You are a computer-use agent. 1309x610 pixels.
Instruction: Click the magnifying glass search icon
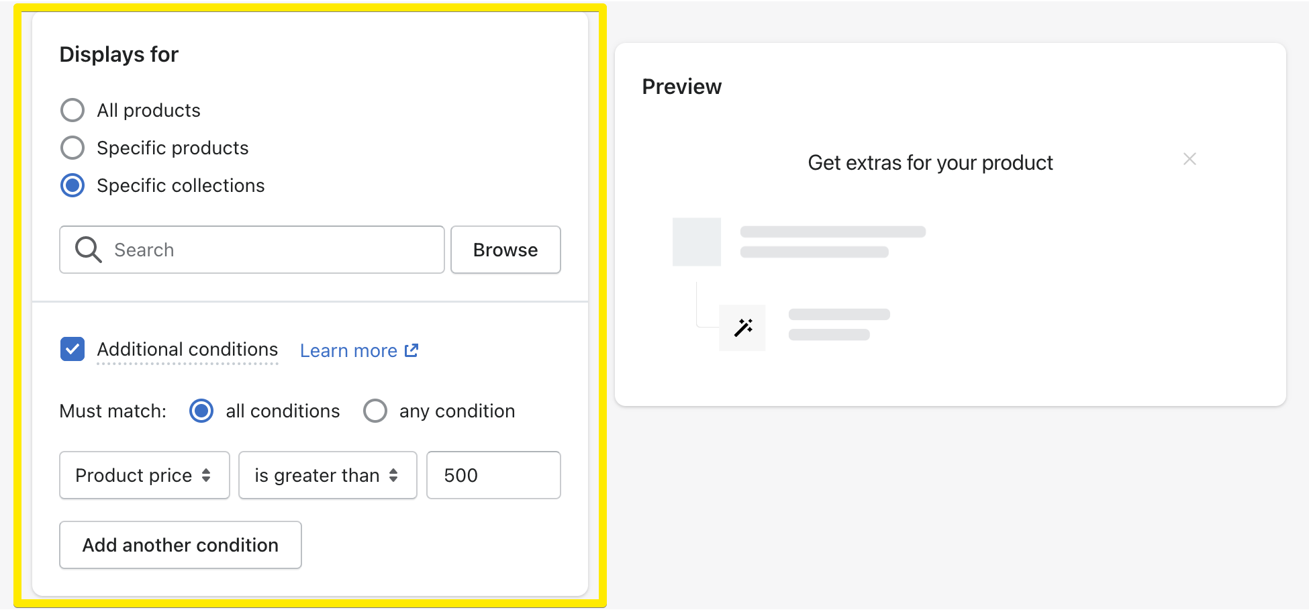(88, 250)
